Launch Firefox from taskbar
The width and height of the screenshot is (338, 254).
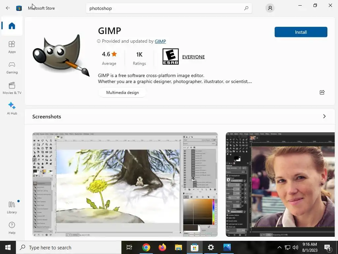tap(162, 247)
